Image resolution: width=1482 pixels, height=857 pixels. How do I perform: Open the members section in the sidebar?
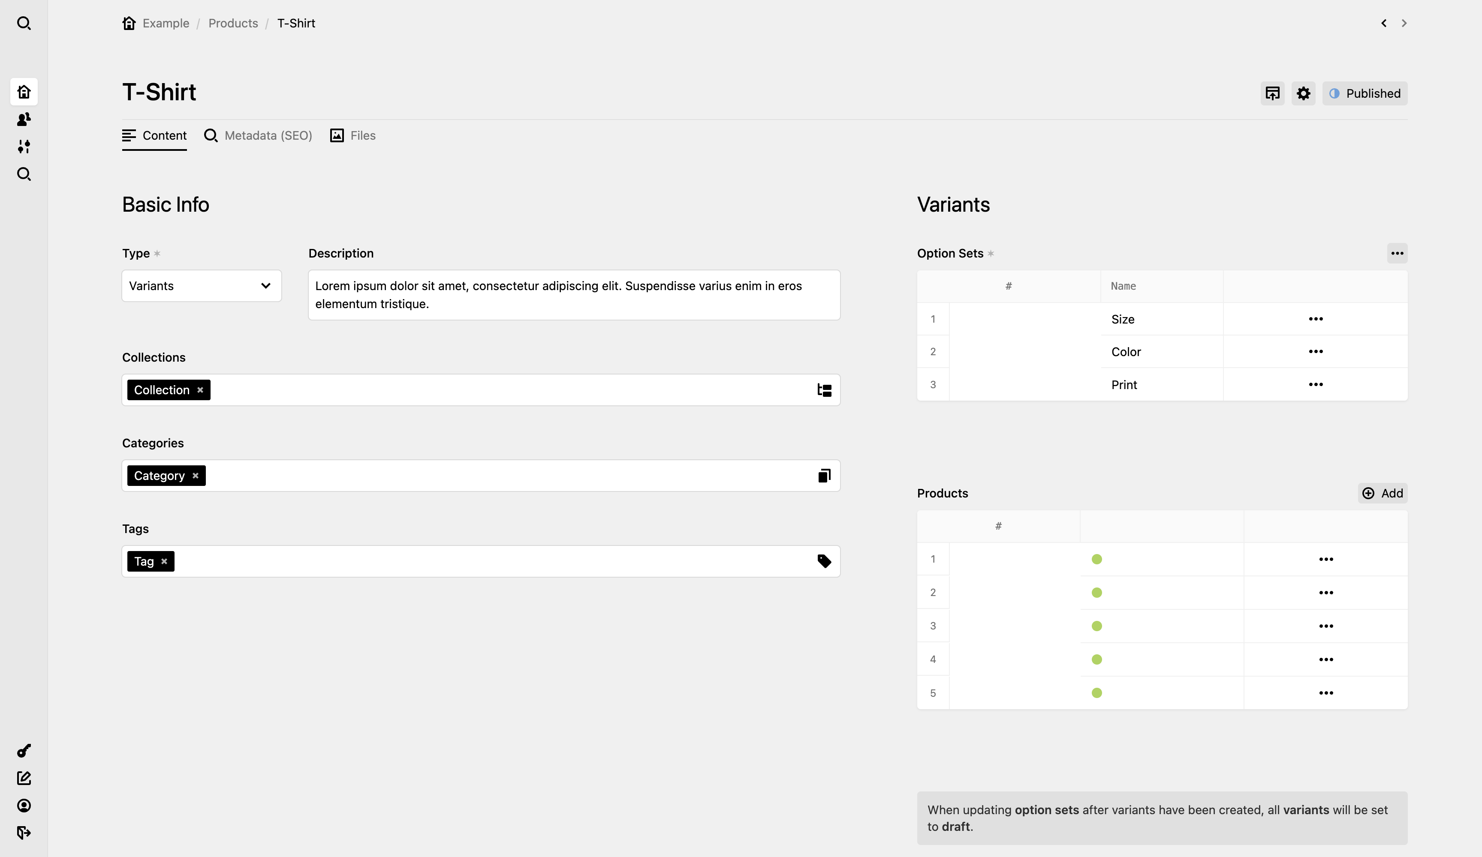[x=24, y=119]
